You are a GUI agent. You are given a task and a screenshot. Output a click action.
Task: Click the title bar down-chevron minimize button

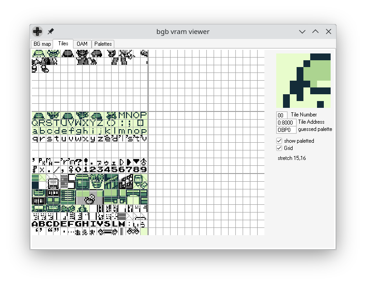click(x=302, y=32)
